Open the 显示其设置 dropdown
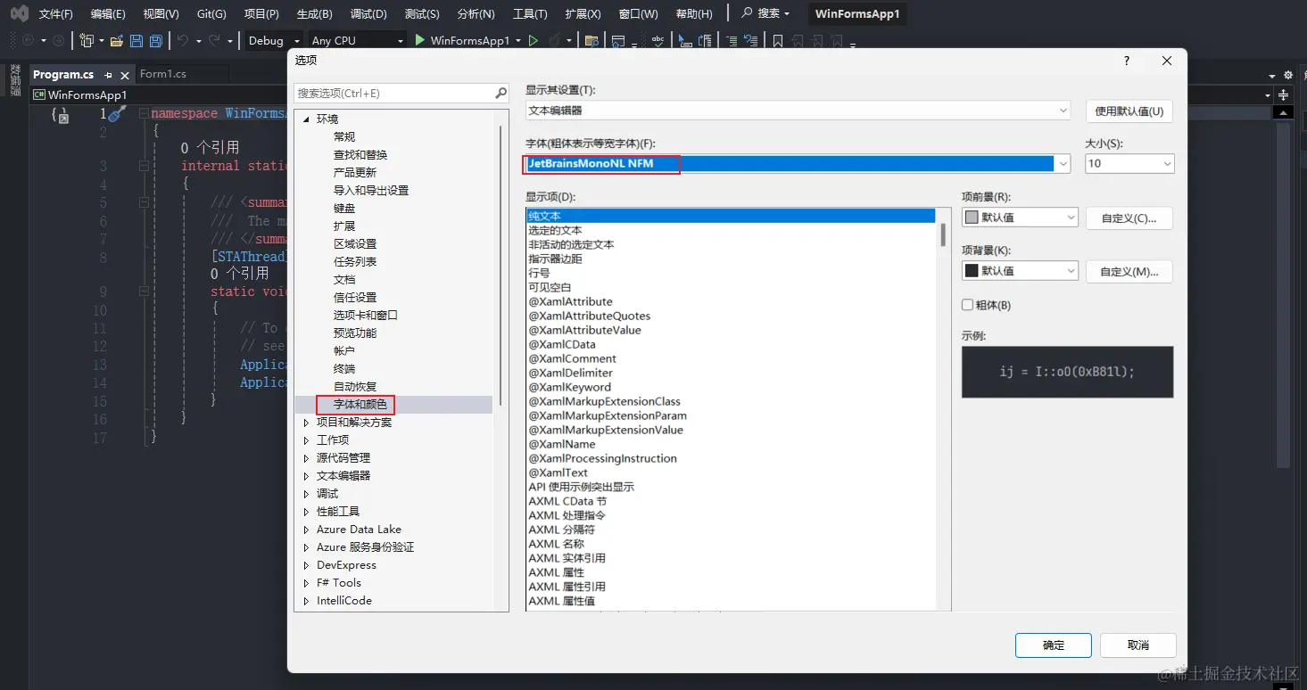 [798, 111]
